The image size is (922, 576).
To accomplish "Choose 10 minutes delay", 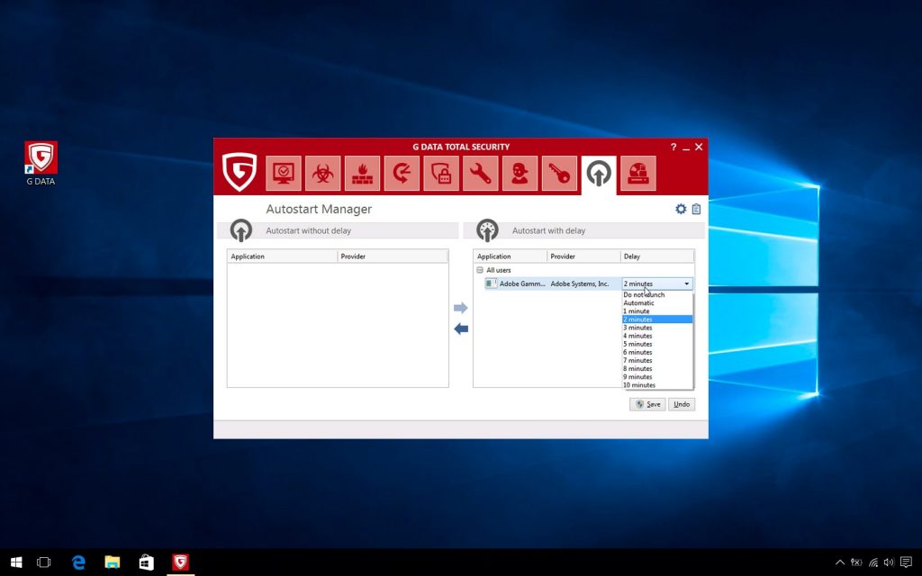I will click(657, 385).
